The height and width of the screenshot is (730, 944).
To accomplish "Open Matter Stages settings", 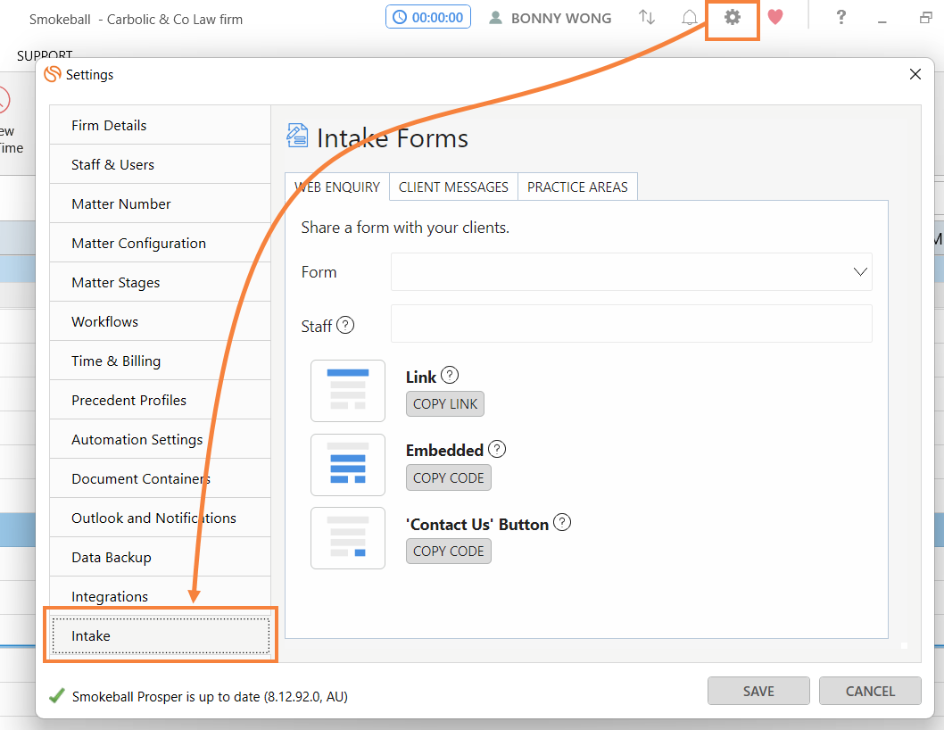I will coord(160,283).
